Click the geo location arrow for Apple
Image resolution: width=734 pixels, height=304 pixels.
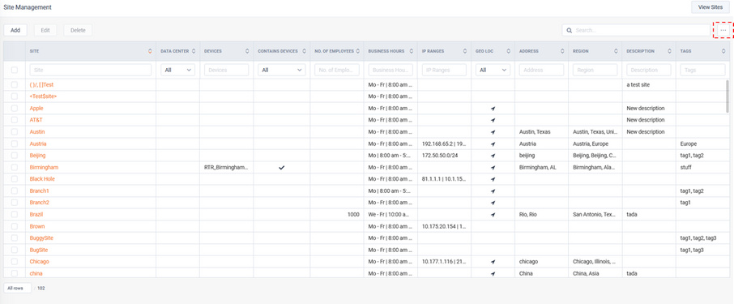493,108
